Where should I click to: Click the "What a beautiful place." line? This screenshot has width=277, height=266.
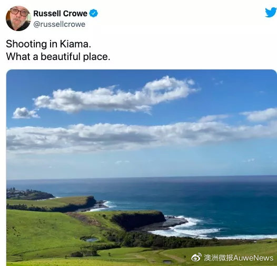click(x=58, y=56)
